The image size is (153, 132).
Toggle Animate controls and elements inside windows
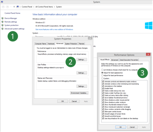click(x=103, y=82)
